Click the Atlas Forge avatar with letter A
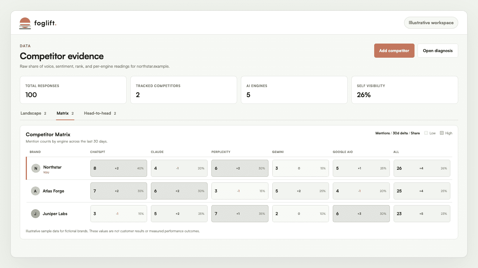Viewport: 478px width, 268px height. pyautogui.click(x=35, y=191)
